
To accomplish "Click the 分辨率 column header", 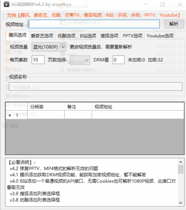I will [46, 107].
